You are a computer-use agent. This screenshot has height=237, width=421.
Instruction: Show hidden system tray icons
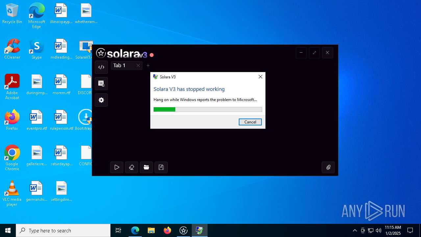[355, 230]
